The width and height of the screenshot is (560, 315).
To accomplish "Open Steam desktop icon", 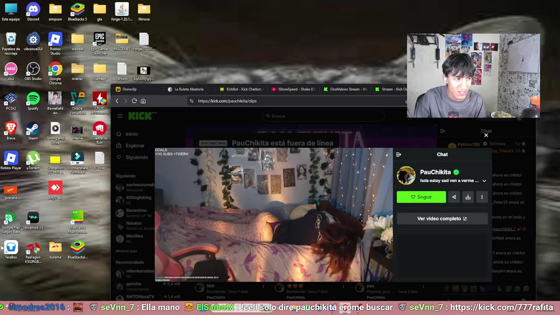I will click(x=33, y=131).
